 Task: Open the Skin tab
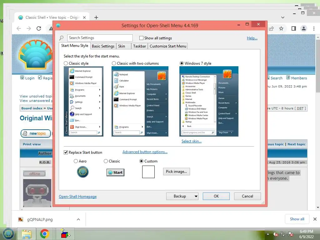(x=123, y=46)
